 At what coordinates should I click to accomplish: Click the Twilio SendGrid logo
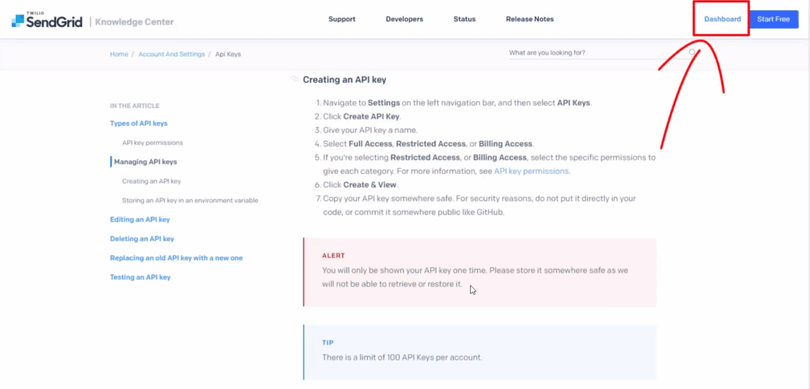click(47, 21)
